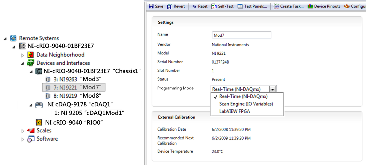Image resolution: width=366 pixels, height=165 pixels.
Task: Click the Revert button label
Action: [x=179, y=6]
